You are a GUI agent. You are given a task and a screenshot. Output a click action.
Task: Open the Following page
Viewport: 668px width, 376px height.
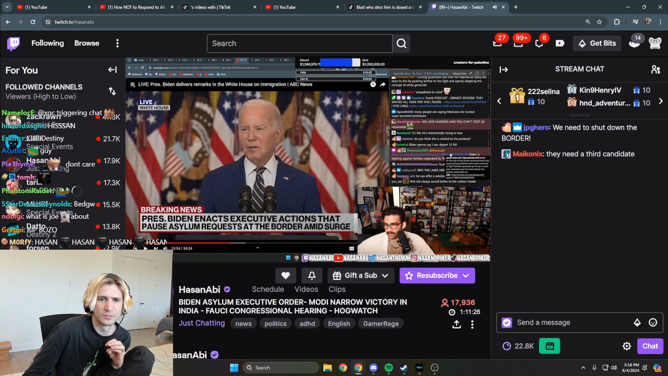[48, 43]
